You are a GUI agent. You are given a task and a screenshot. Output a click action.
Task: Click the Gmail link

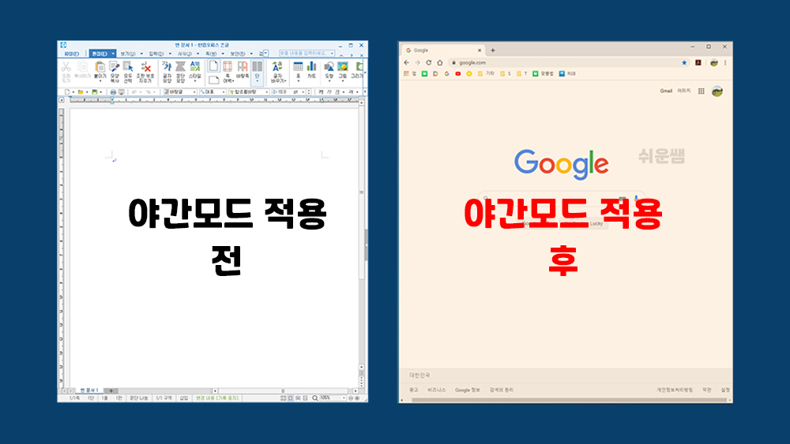pyautogui.click(x=666, y=91)
